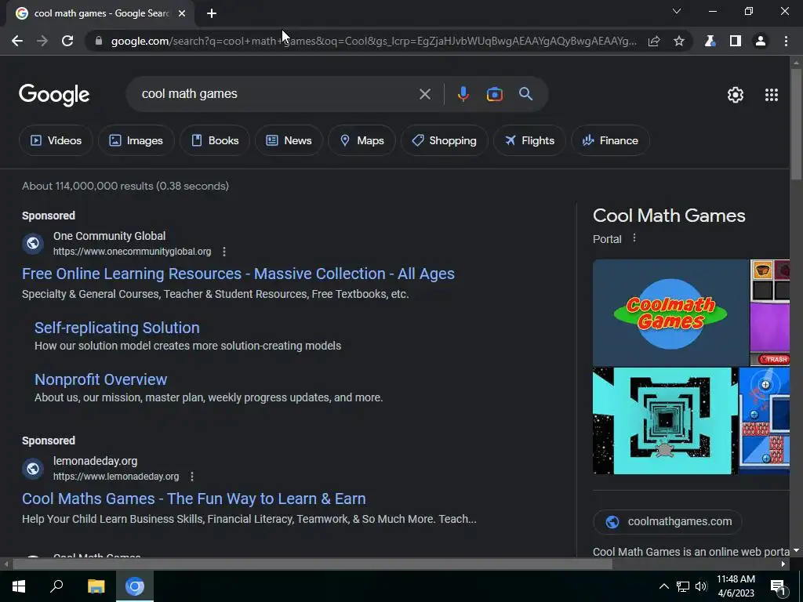Reload the current page
This screenshot has height=602, width=803.
tap(67, 41)
